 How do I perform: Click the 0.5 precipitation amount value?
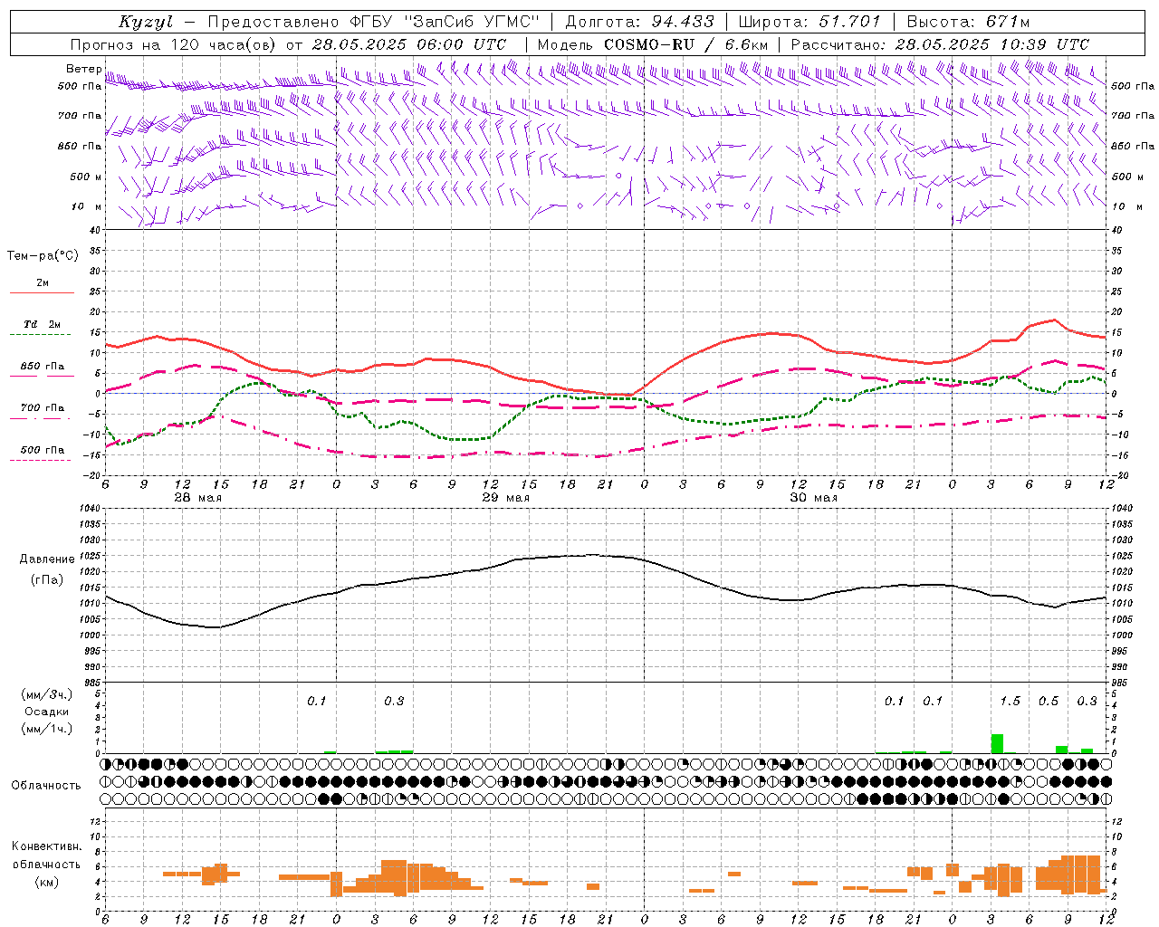[1049, 702]
